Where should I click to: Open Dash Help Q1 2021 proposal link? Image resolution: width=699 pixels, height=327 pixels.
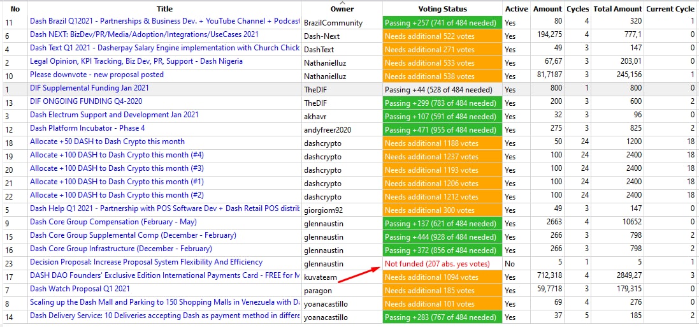[164, 208]
